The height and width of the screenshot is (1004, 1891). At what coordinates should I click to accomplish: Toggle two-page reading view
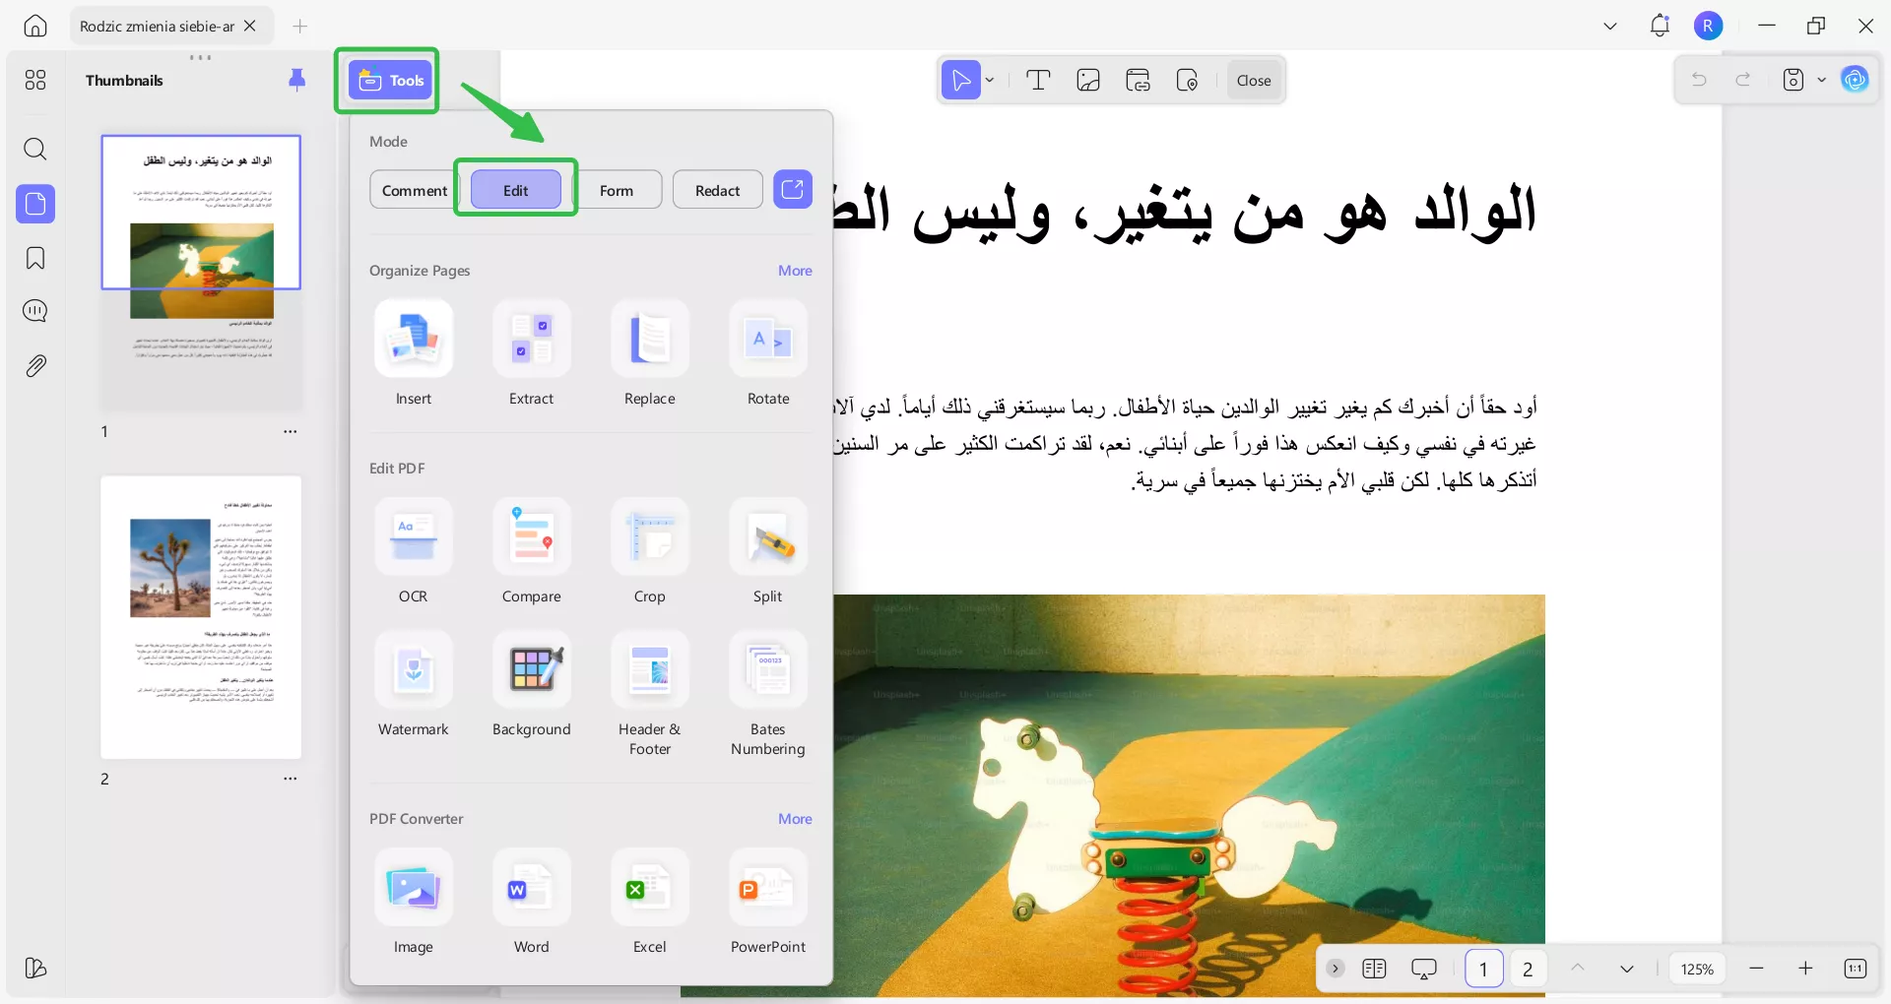(x=1375, y=969)
